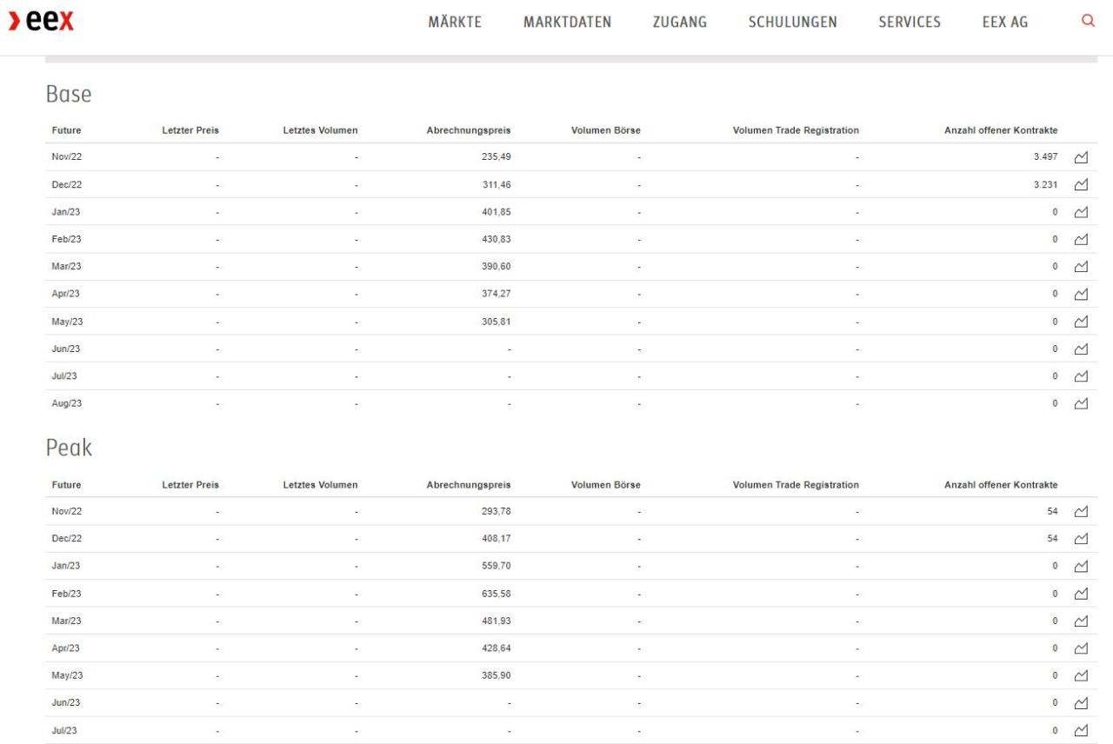Viewport: 1113px width, 744px height.
Task: Select Base settlement price 430,83
Action: click(497, 239)
